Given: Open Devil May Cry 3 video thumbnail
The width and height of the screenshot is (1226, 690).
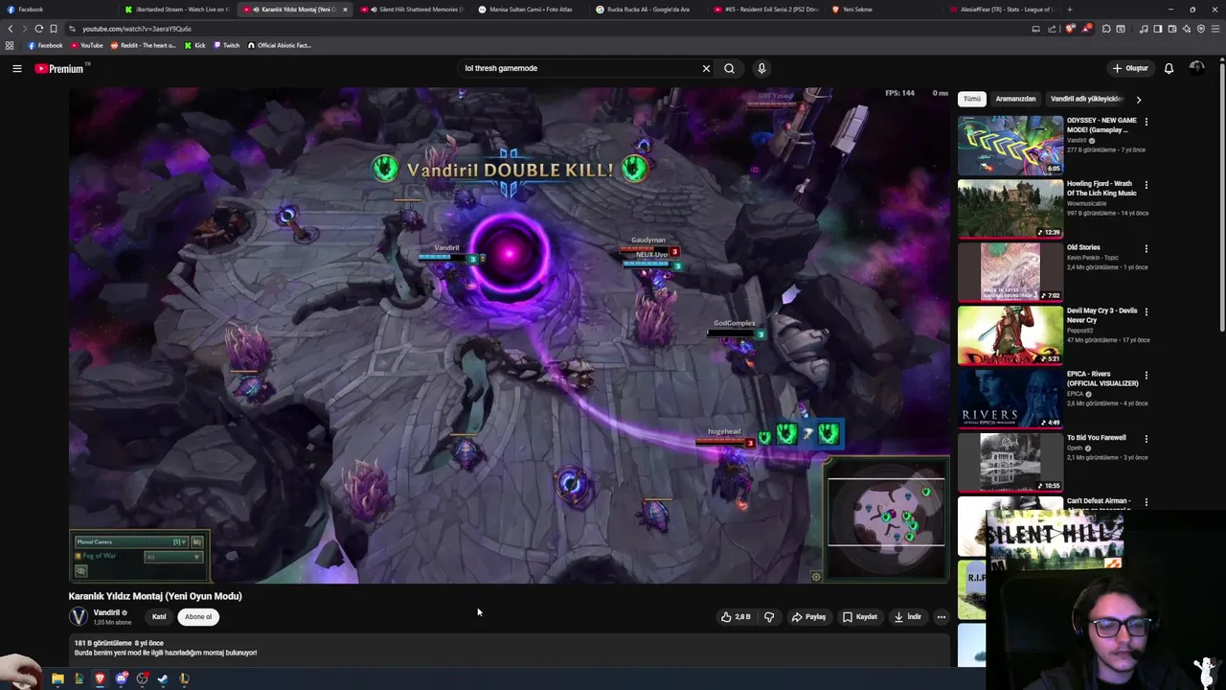Looking at the screenshot, I should (x=1010, y=334).
